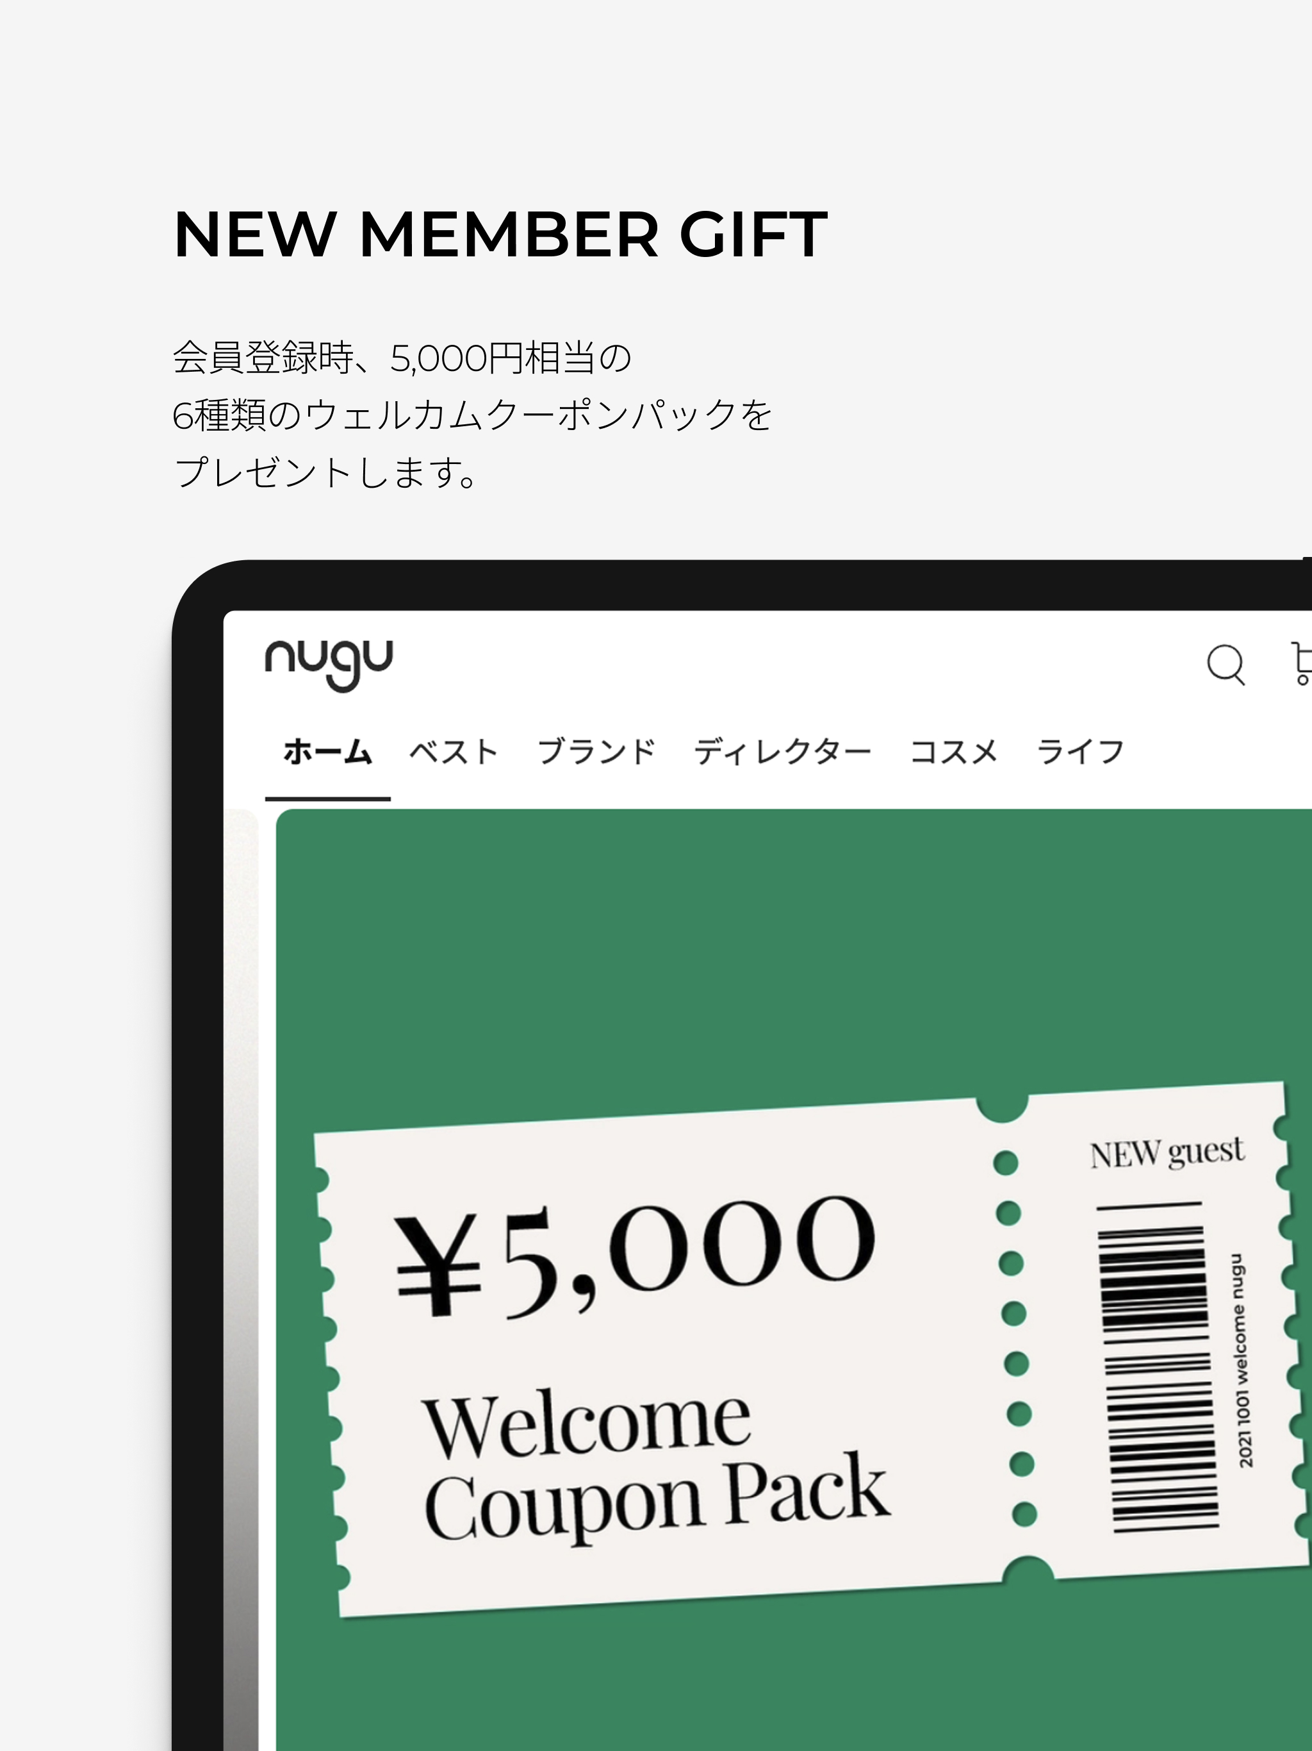The height and width of the screenshot is (1751, 1312).
Task: Open the ブランド tab
Action: click(596, 751)
